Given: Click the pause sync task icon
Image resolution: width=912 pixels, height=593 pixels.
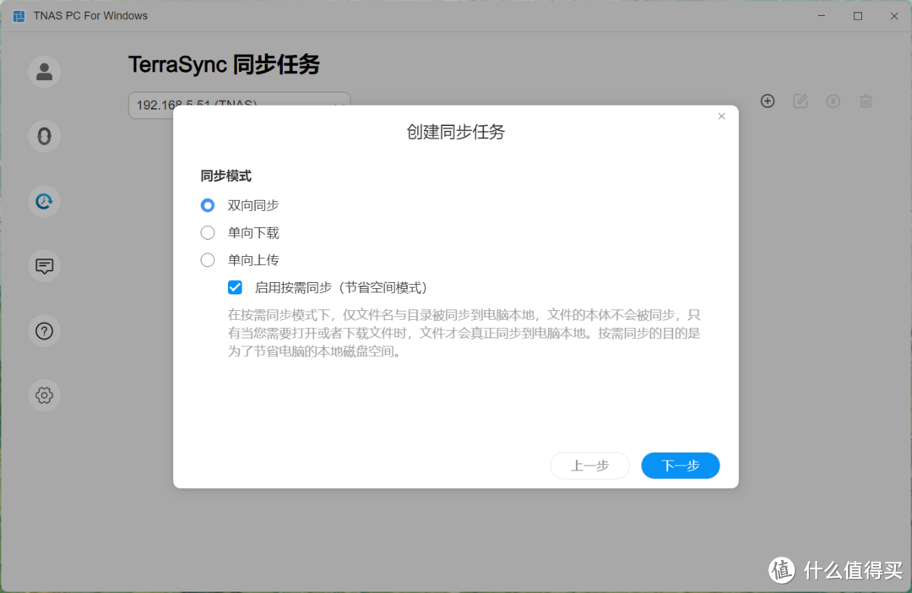Looking at the screenshot, I should coord(833,101).
